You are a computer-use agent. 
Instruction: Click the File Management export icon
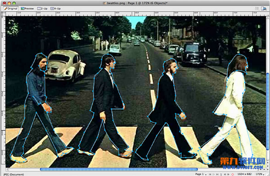click(x=263, y=9)
